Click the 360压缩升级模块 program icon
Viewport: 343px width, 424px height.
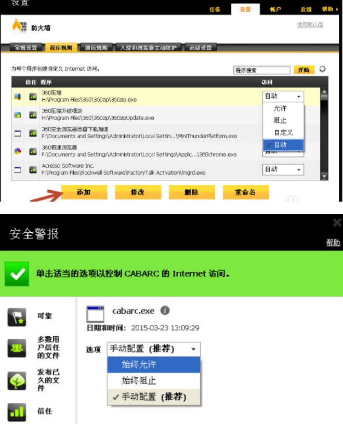(18, 115)
